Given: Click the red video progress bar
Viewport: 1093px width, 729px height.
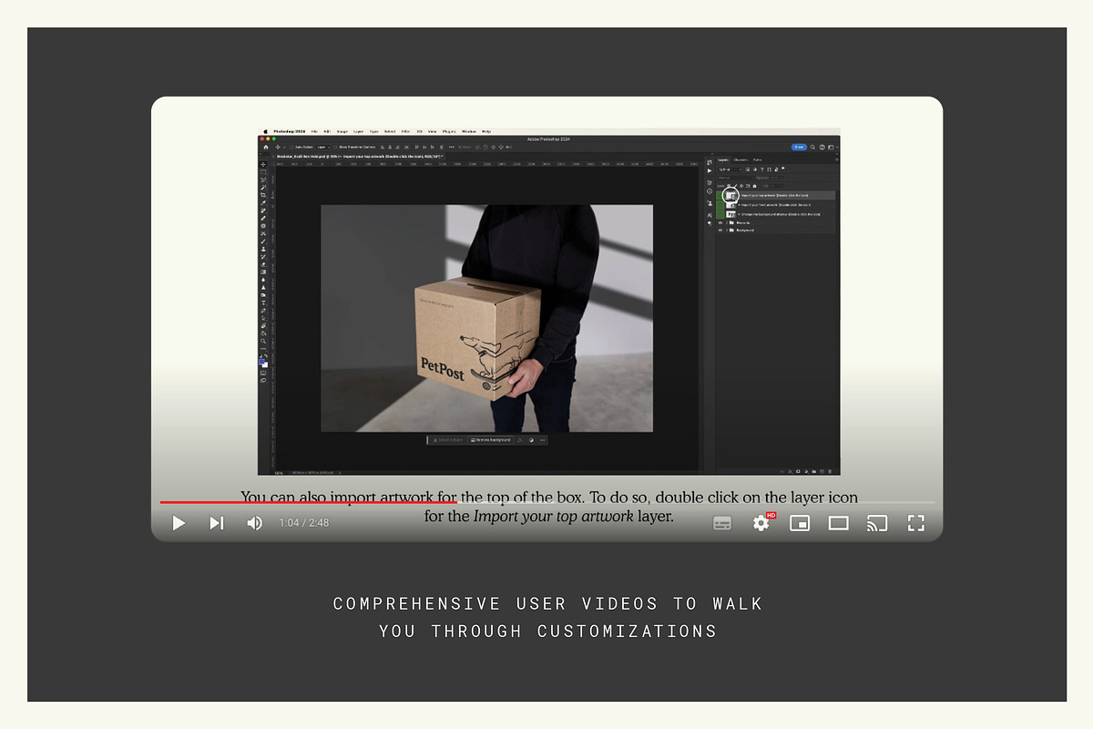Looking at the screenshot, I should (x=309, y=502).
